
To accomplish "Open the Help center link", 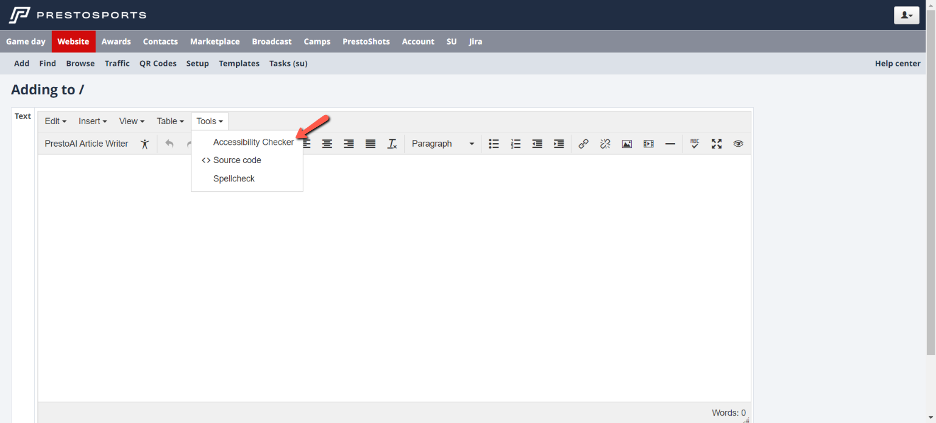I will point(897,64).
